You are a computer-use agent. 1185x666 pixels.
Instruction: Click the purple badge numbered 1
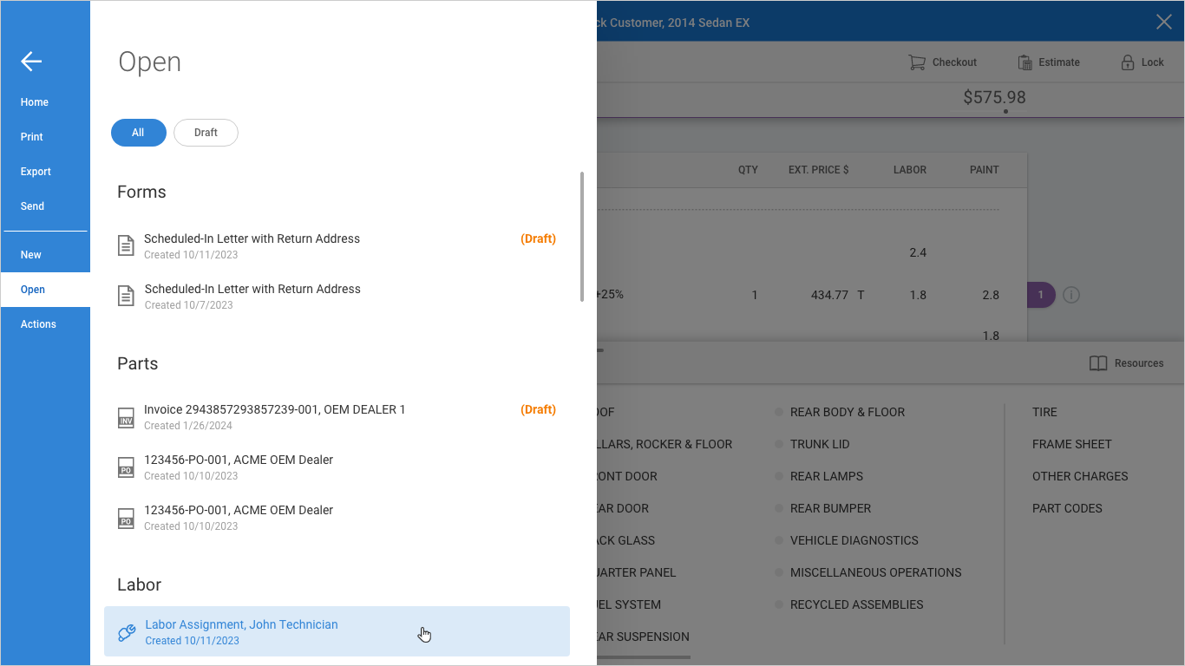pos(1040,295)
